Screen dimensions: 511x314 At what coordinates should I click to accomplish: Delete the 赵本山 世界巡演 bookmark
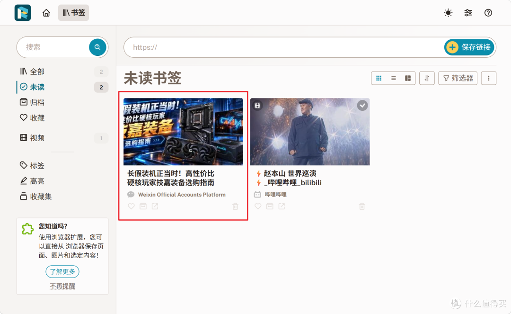point(362,206)
